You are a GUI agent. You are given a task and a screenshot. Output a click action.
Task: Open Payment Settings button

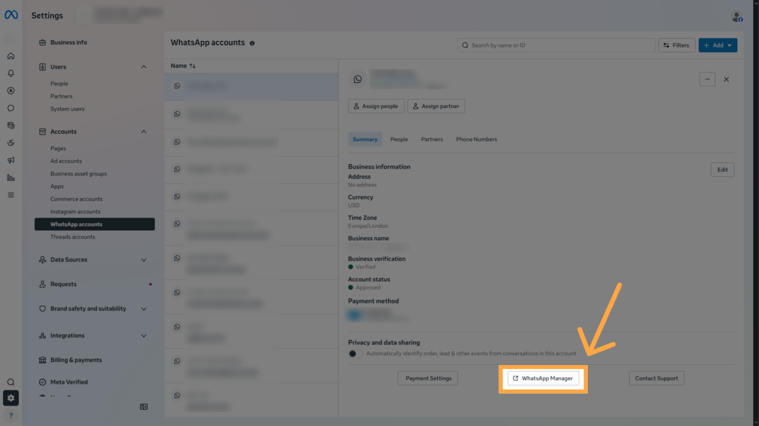[x=428, y=378]
